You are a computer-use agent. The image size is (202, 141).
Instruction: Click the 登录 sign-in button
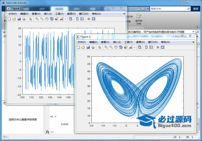tap(196, 9)
